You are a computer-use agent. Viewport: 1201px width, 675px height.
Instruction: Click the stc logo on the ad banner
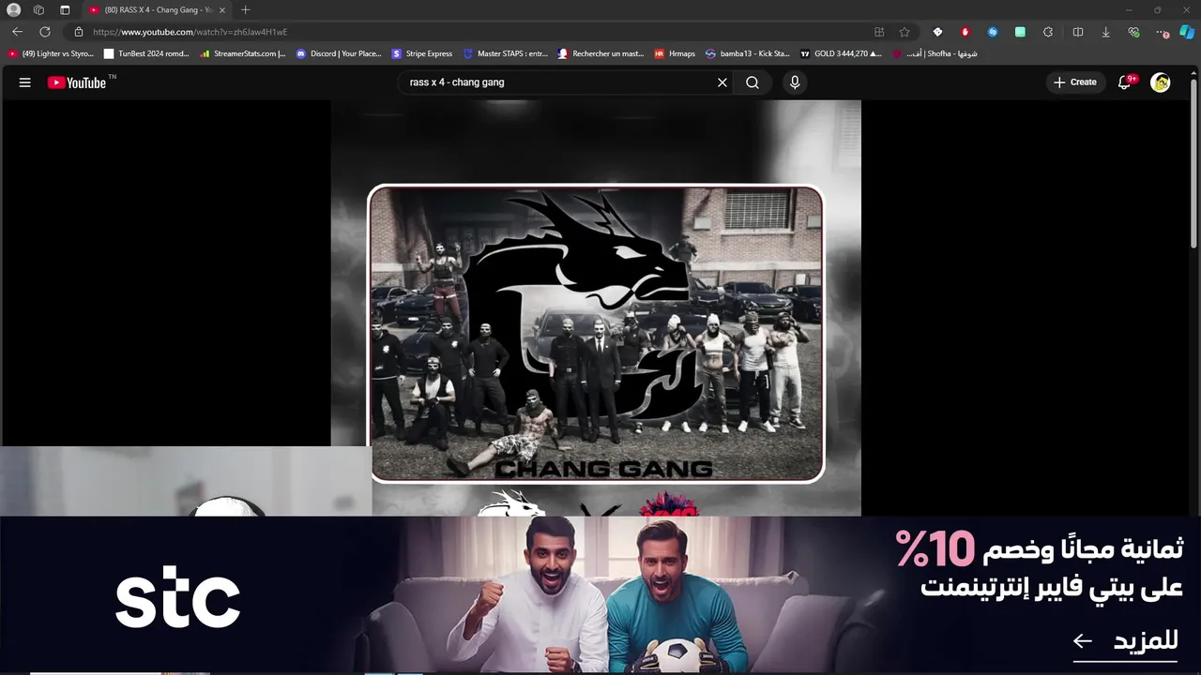pyautogui.click(x=177, y=596)
